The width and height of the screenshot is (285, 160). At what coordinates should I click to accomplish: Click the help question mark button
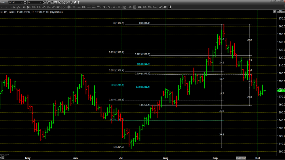coord(272,1)
